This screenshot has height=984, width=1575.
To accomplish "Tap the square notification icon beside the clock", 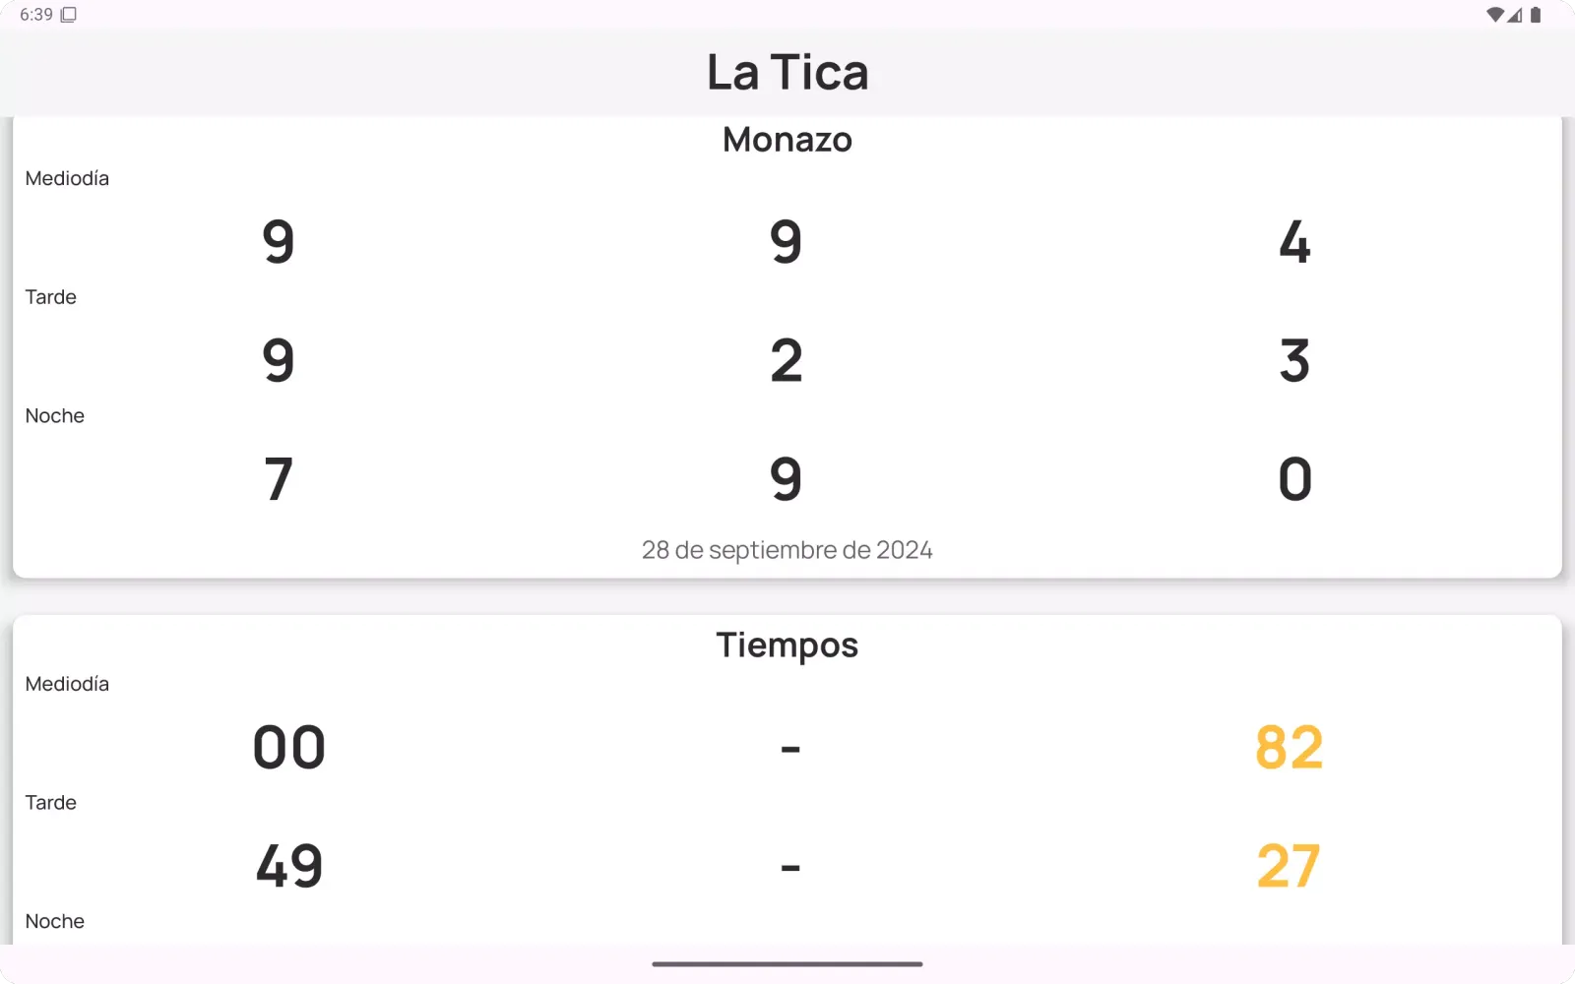I will click(x=69, y=15).
